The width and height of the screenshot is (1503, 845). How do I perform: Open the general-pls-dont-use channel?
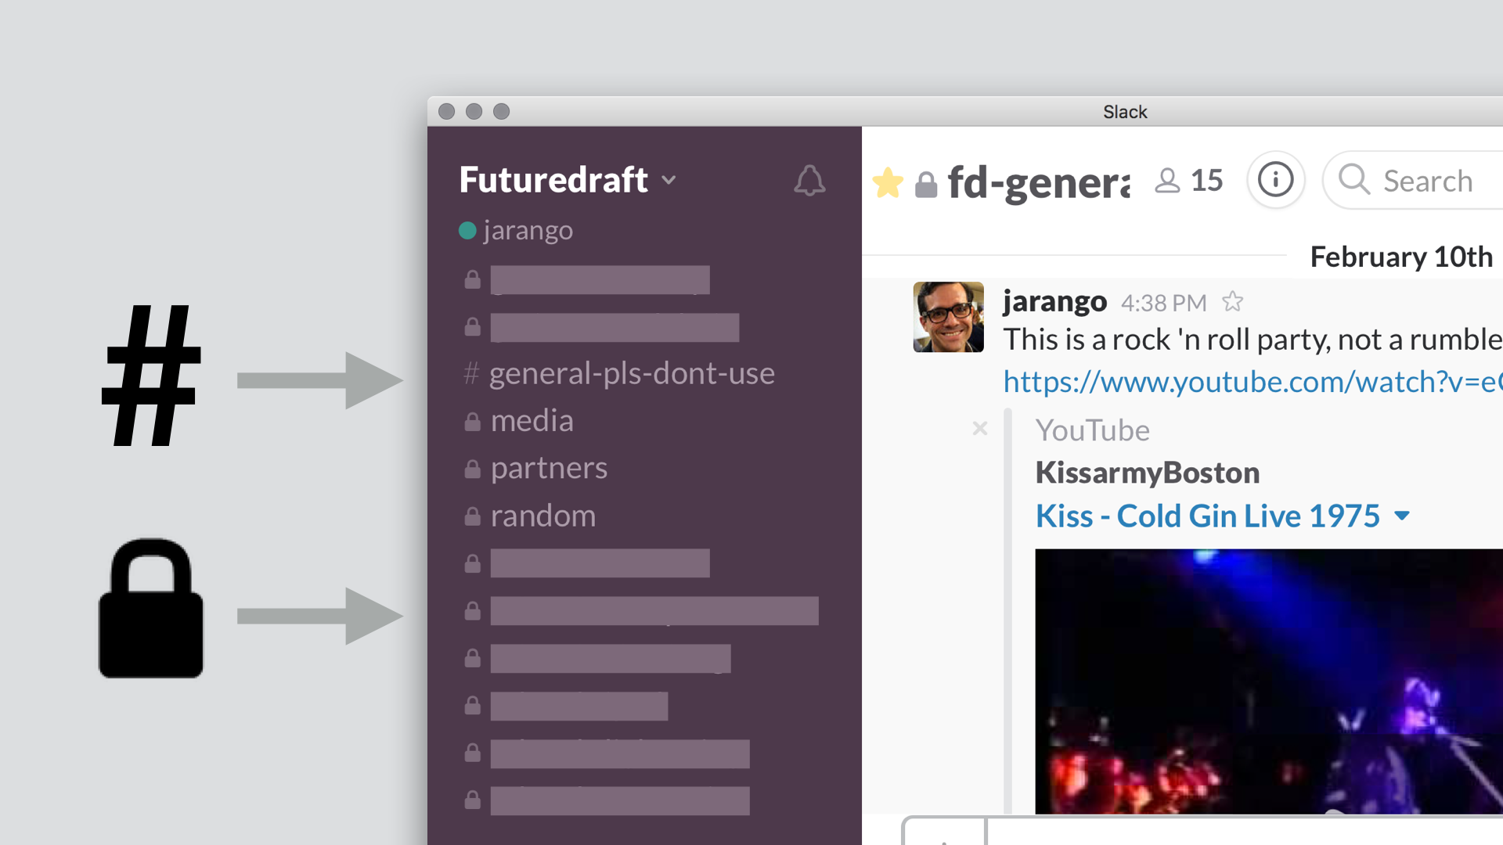pyautogui.click(x=631, y=374)
